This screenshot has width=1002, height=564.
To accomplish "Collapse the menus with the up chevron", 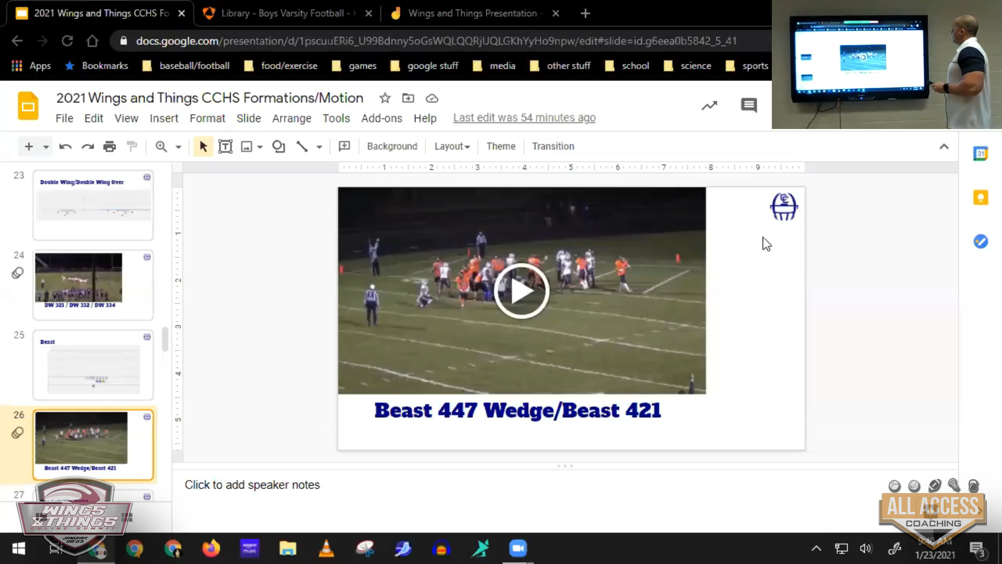I will [x=944, y=147].
